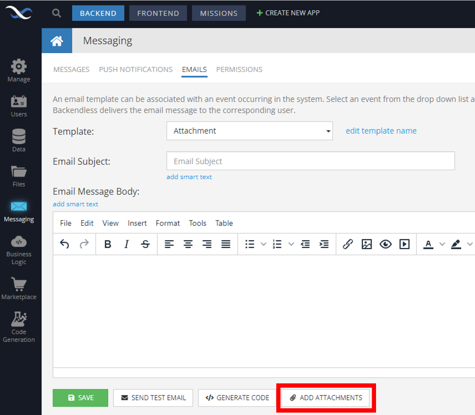Go to the Marketplace cart icon
The height and width of the screenshot is (415, 475).
click(19, 284)
